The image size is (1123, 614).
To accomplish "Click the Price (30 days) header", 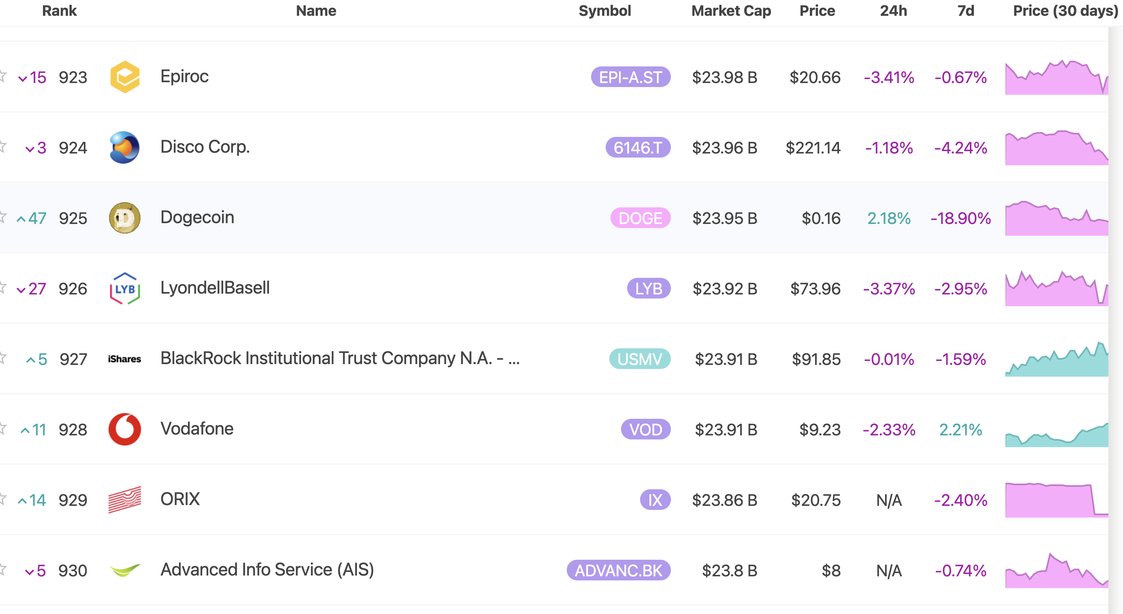I will [1065, 11].
